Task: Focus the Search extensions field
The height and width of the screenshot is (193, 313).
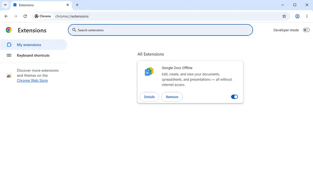Action: pyautogui.click(x=160, y=30)
